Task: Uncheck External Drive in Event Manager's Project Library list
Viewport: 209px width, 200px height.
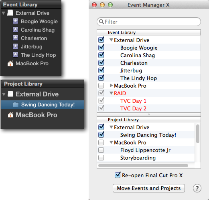Action: click(x=101, y=127)
